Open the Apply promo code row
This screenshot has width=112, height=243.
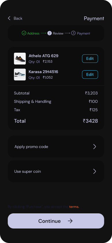56,147
